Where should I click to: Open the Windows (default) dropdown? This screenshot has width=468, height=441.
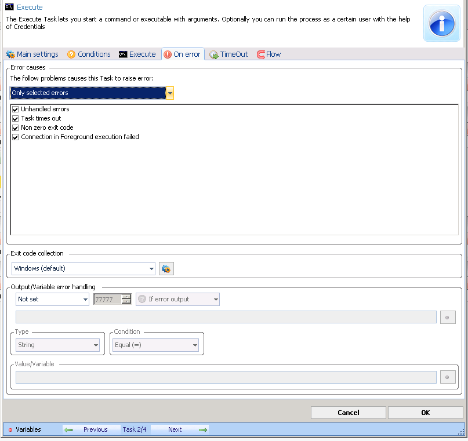click(151, 269)
